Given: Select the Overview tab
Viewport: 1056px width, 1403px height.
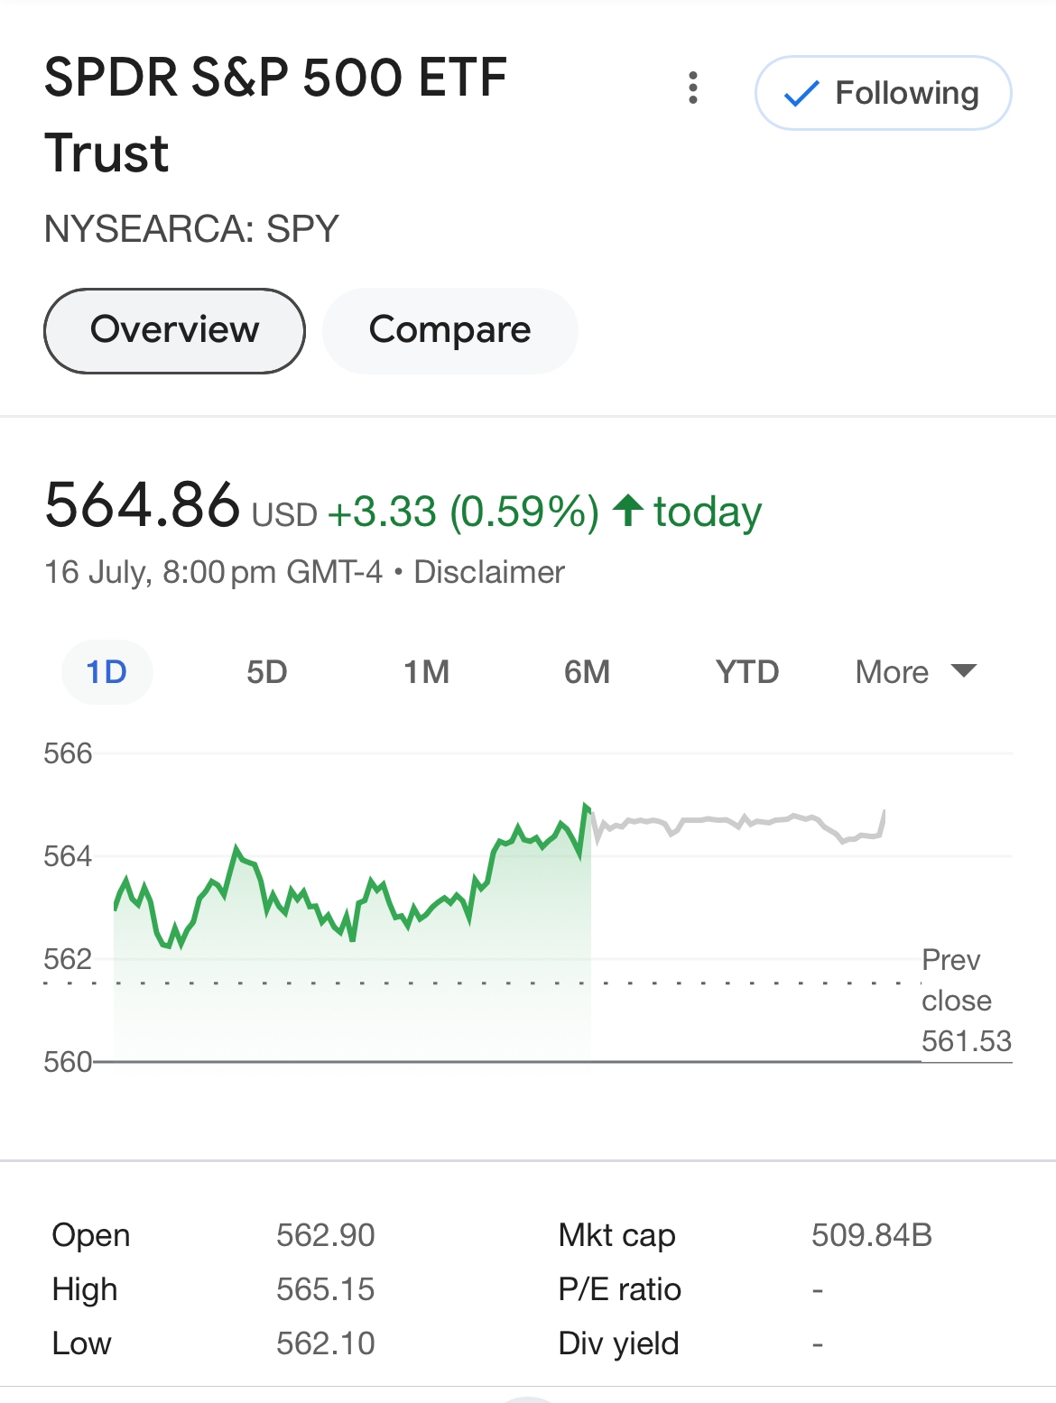Looking at the screenshot, I should click(x=174, y=330).
